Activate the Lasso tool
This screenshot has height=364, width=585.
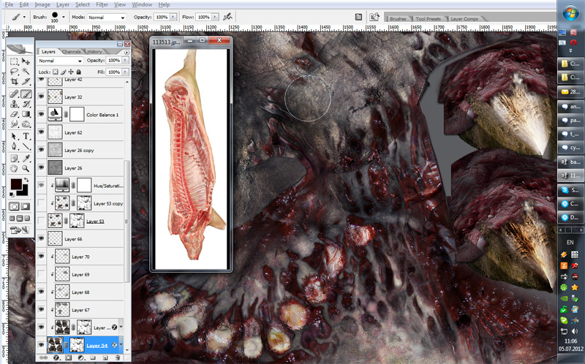tap(15, 72)
